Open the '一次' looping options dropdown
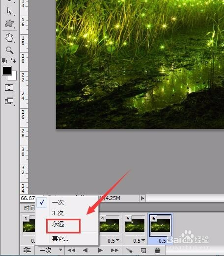This screenshot has width=224, height=256. click(x=50, y=250)
